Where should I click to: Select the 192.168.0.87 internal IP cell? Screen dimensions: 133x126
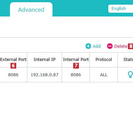(45, 75)
